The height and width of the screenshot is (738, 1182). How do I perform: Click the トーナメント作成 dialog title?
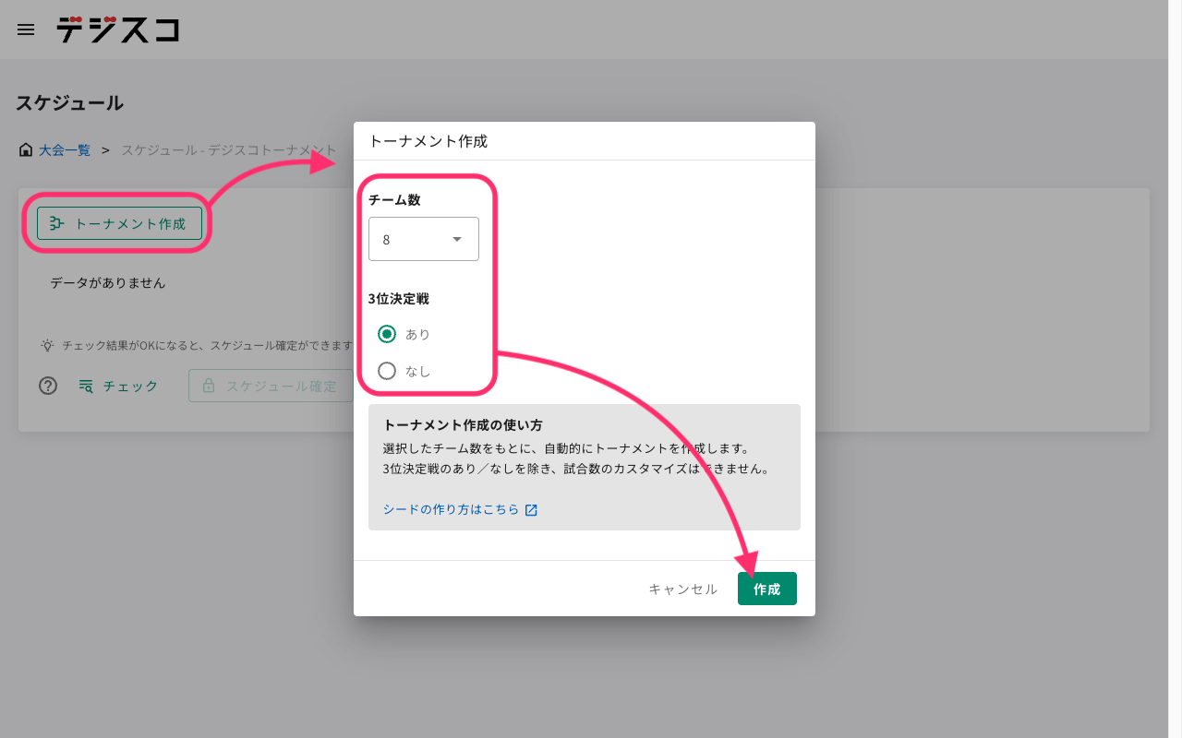point(428,141)
